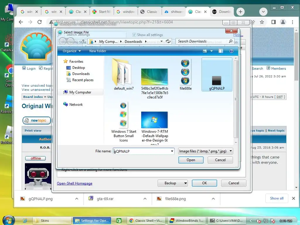This screenshot has width=300, height=225.
Task: Expand the File name history dropdown
Action: click(172, 151)
